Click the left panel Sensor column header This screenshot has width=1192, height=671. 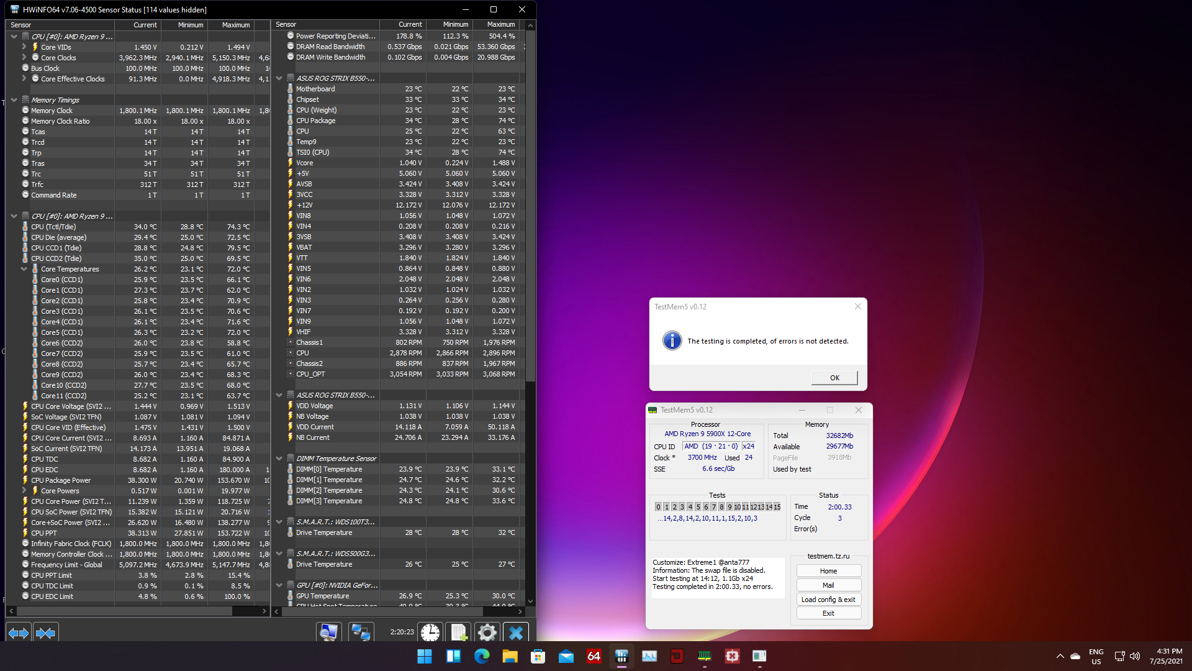[x=60, y=25]
